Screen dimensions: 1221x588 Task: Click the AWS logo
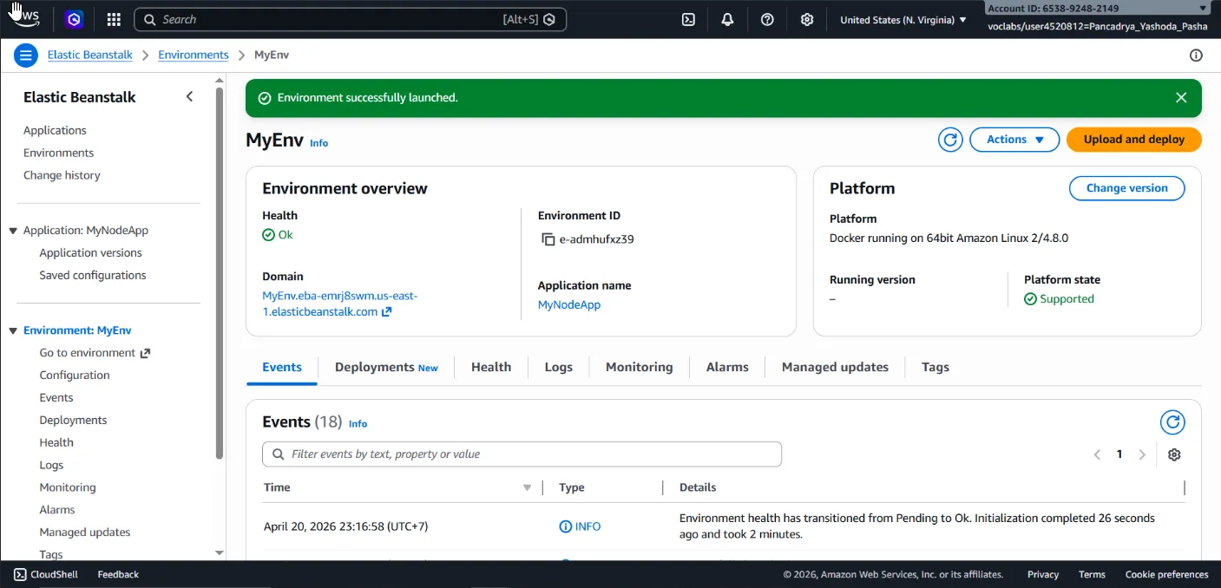pyautogui.click(x=24, y=16)
